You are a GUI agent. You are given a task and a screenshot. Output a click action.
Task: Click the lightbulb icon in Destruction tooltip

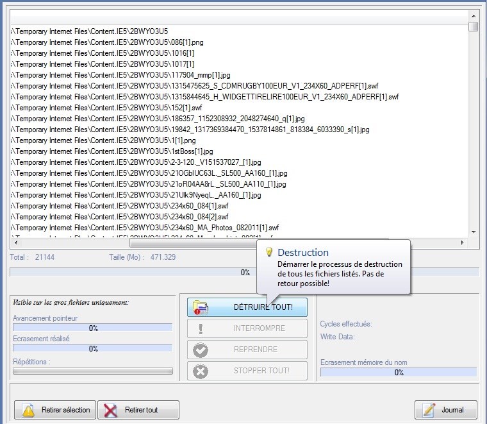(269, 252)
